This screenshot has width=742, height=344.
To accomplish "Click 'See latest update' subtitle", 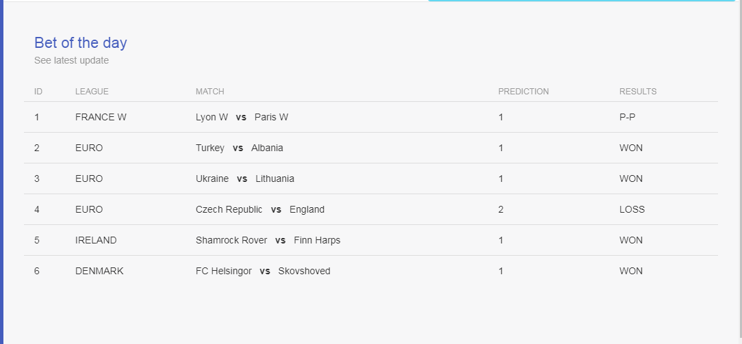I will 71,60.
